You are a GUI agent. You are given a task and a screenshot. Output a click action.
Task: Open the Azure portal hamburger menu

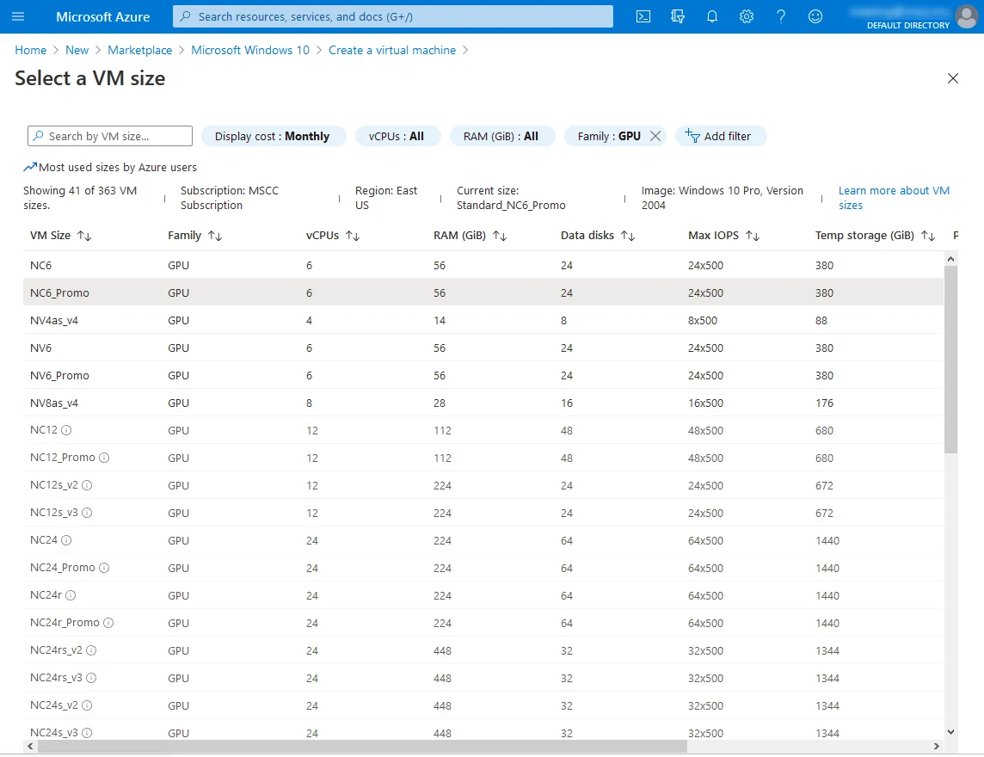click(18, 16)
